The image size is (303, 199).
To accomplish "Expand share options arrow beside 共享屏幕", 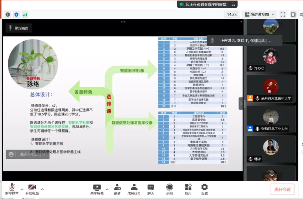I will [x=107, y=189].
